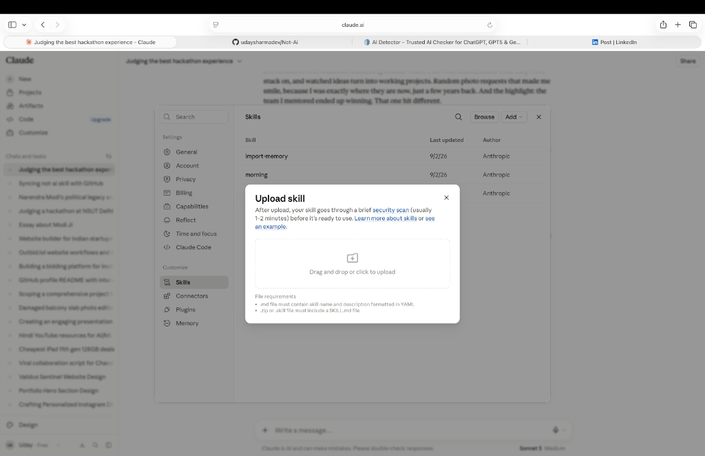Open Capabilities settings

(194, 207)
